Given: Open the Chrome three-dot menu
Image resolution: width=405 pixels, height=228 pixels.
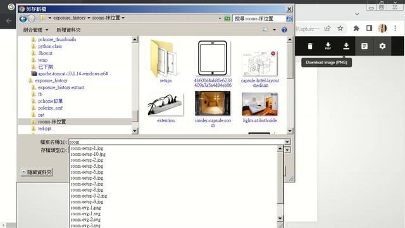Looking at the screenshot, I should (395, 28).
